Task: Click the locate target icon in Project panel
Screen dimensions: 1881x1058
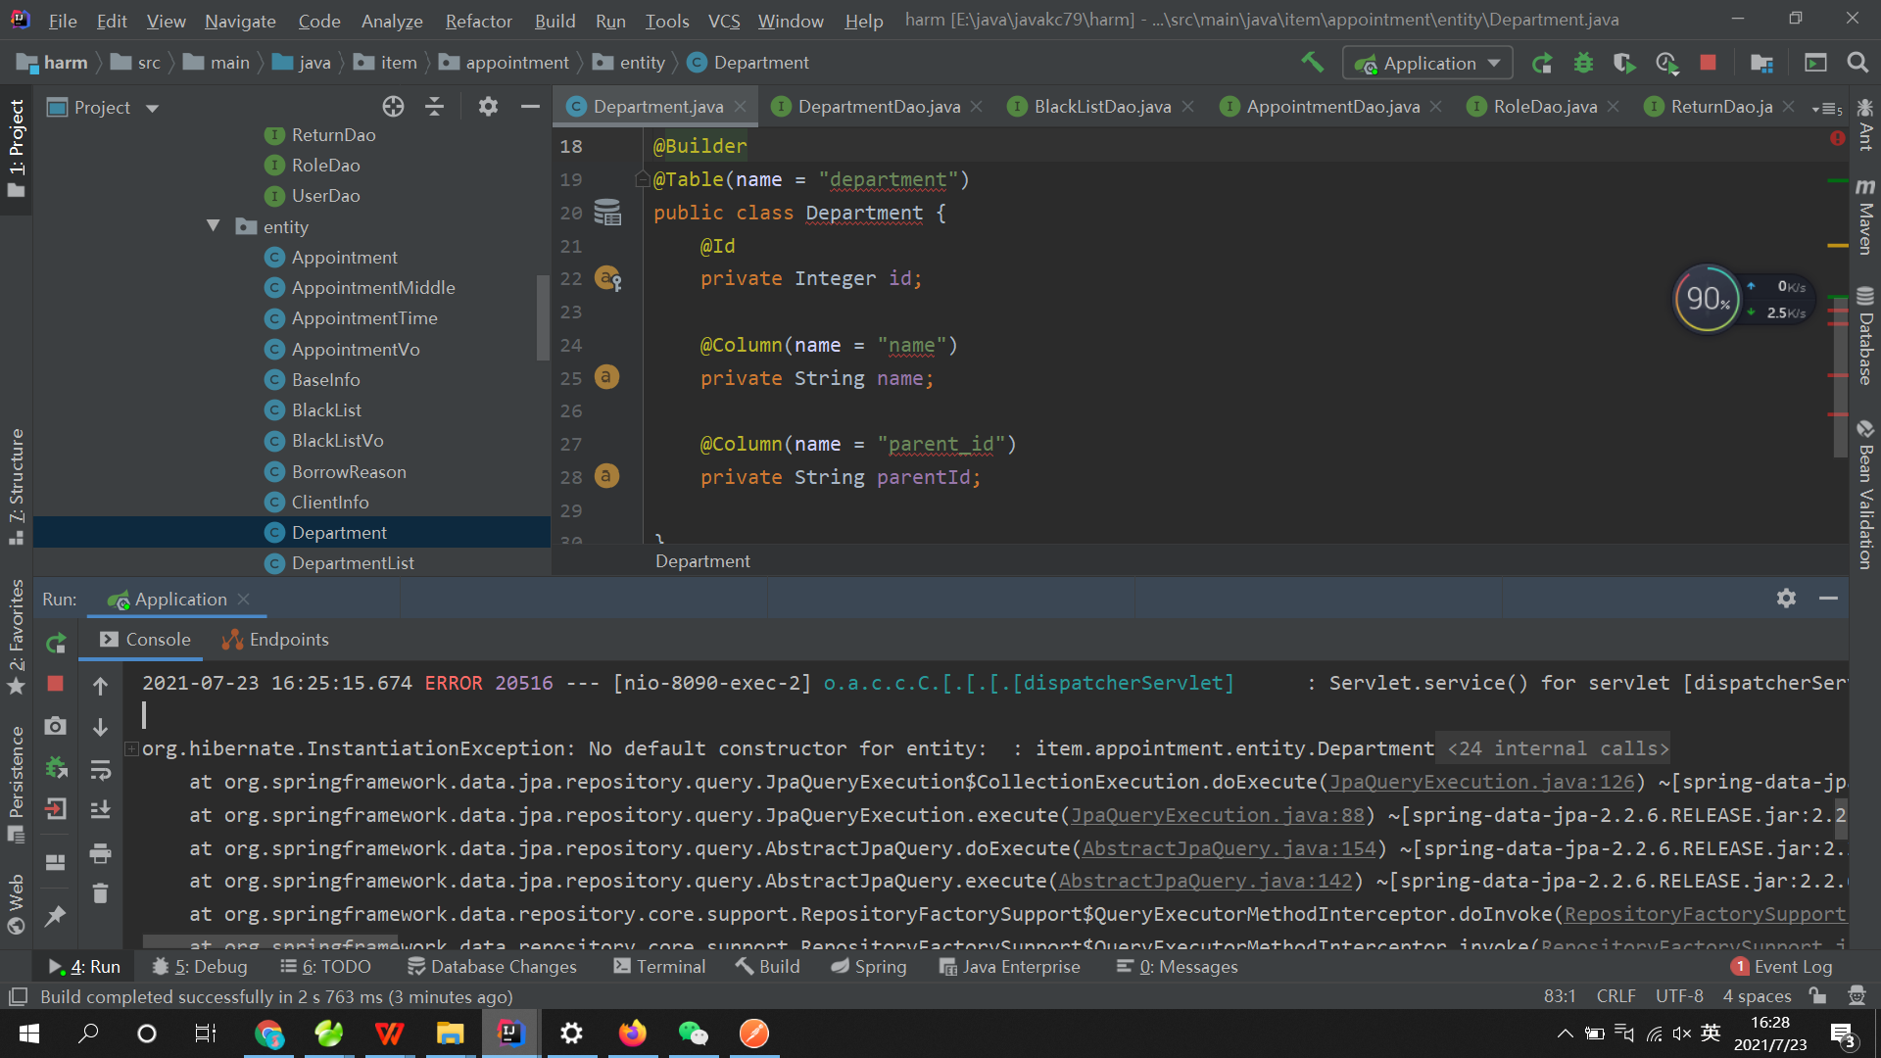Action: (393, 107)
